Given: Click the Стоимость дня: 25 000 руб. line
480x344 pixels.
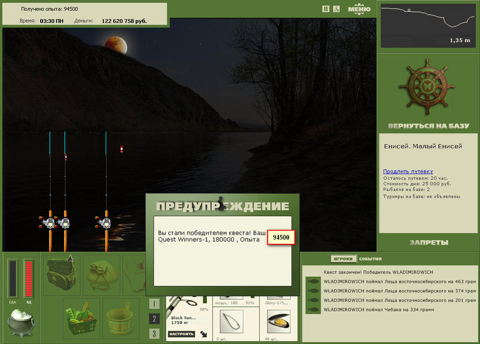Looking at the screenshot, I should point(417,184).
